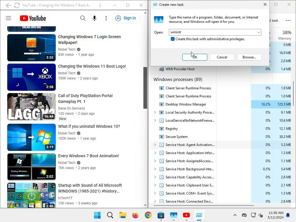Viewport: 296px width, 222px height.
Task: Open the browser window's three-dot menu
Action: pyautogui.click(x=100, y=5)
